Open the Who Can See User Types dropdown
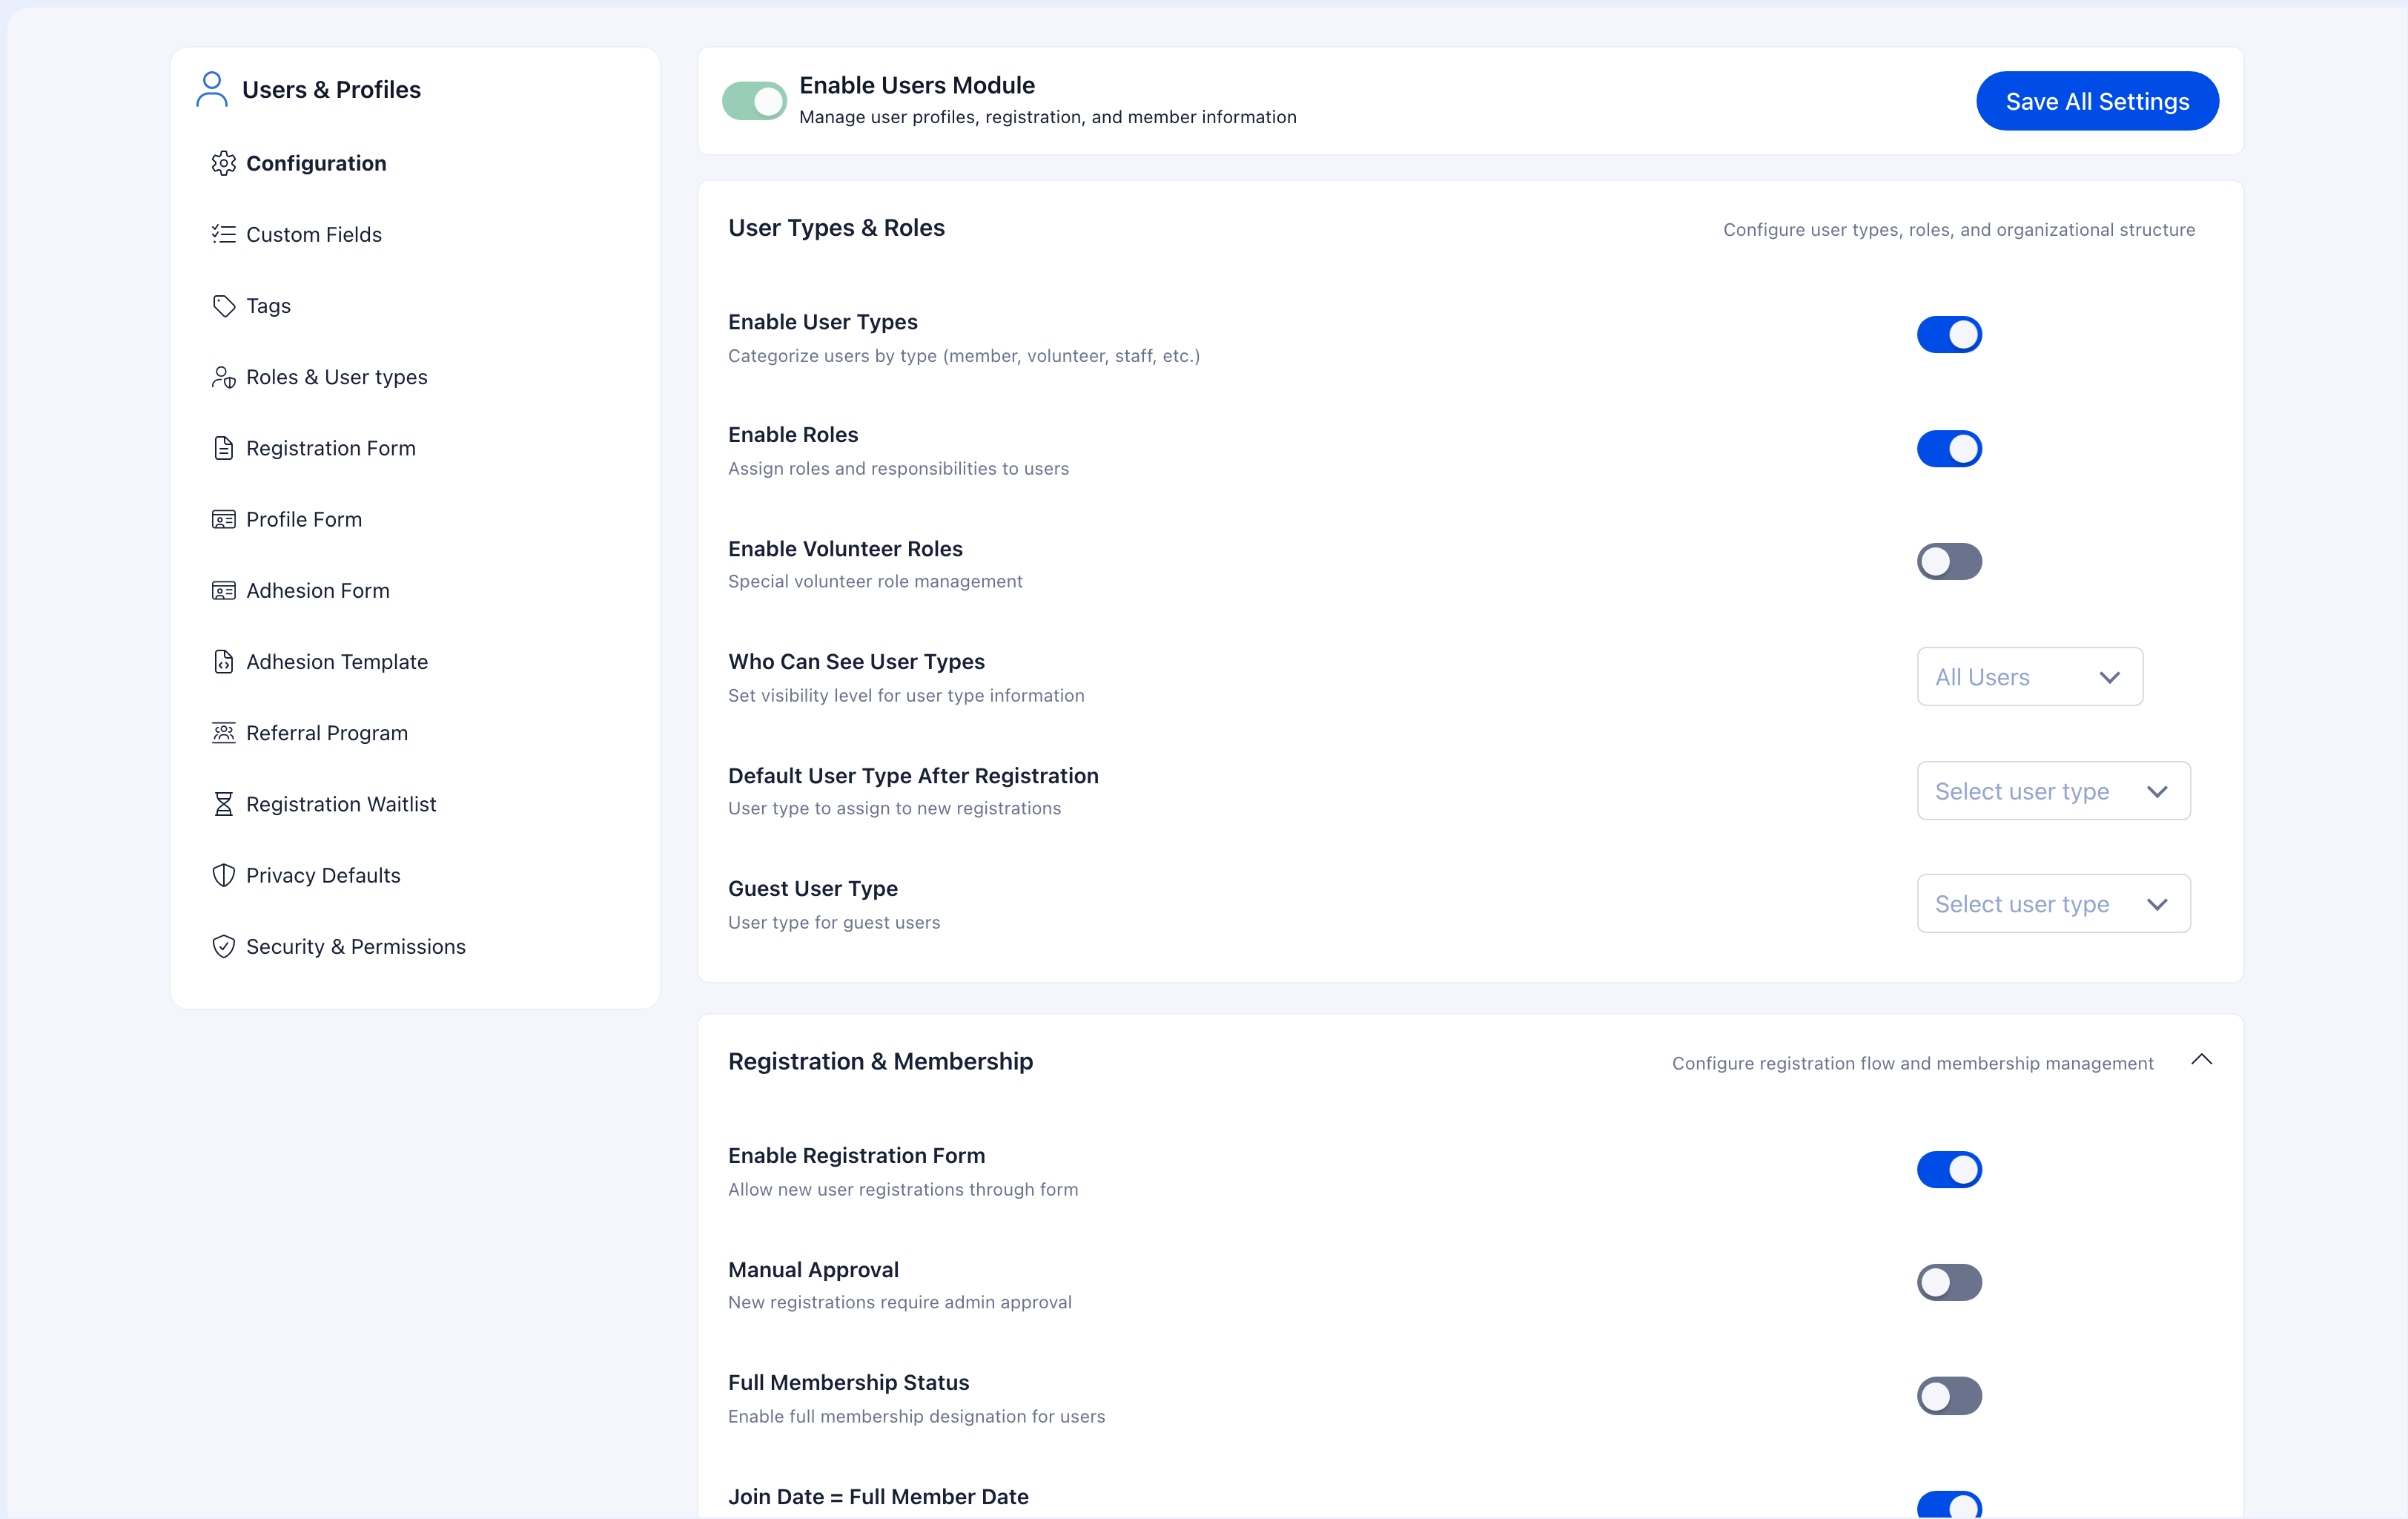The image size is (2408, 1519). [x=2029, y=676]
